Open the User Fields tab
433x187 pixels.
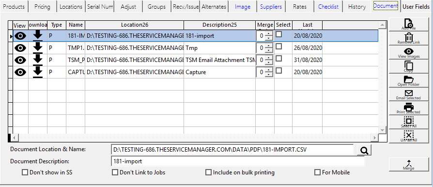pos(416,7)
